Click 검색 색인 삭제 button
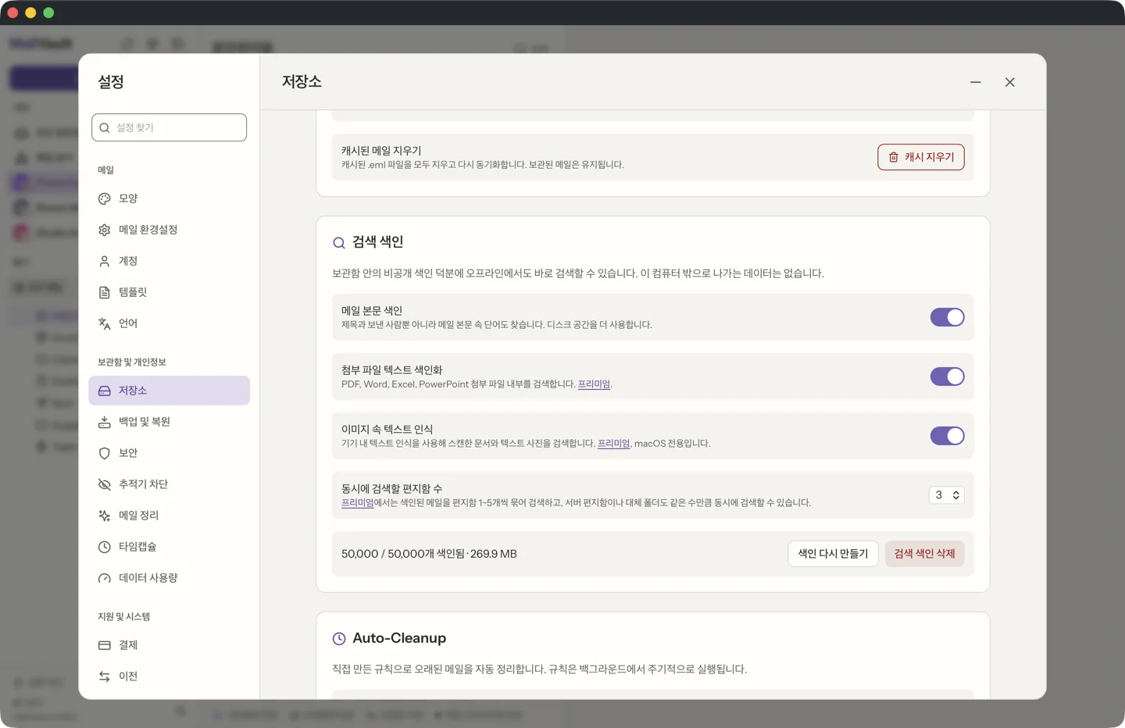 (924, 554)
